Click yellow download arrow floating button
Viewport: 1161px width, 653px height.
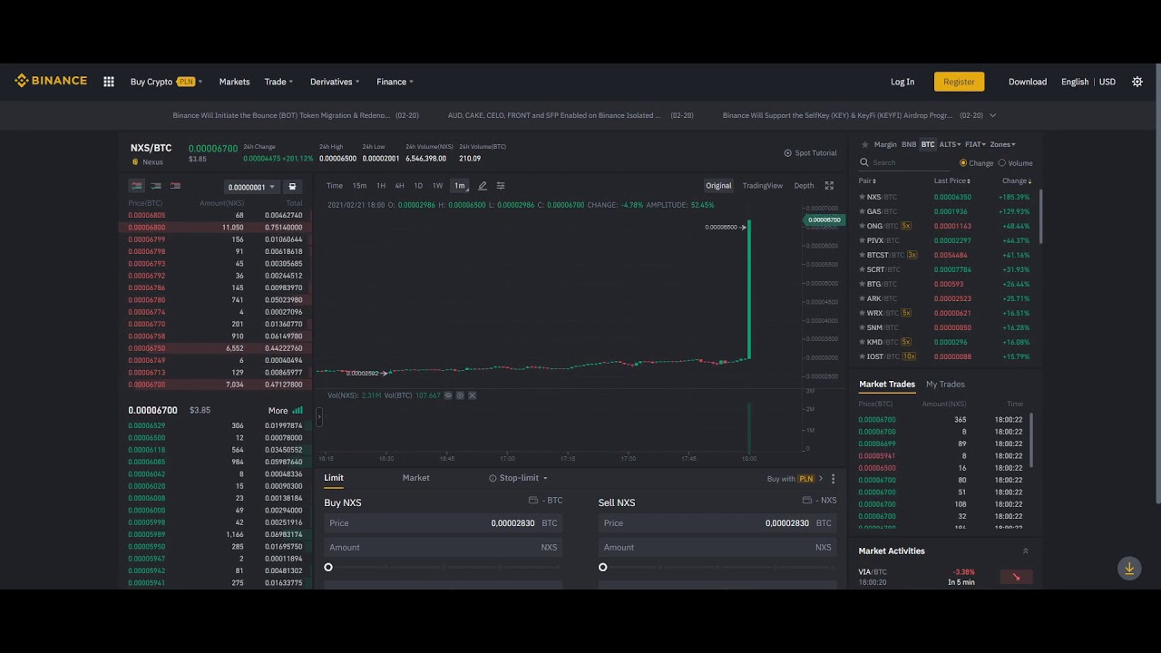pyautogui.click(x=1129, y=569)
